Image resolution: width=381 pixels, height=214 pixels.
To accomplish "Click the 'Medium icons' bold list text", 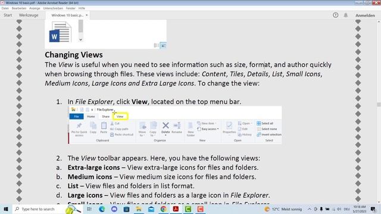I will (x=90, y=177).
